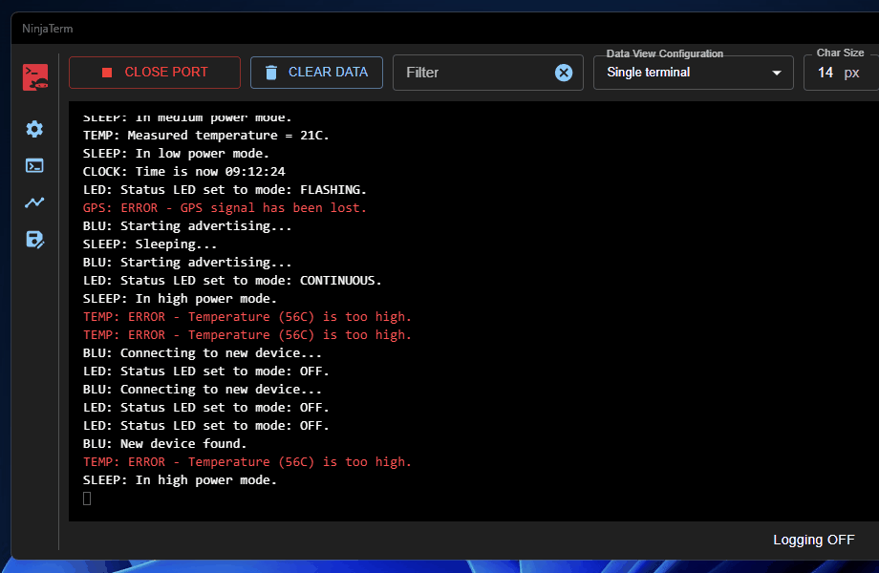Screen dimensions: 879x573
Task: Click the NinjaTerm logo icon
Action: [x=35, y=76]
